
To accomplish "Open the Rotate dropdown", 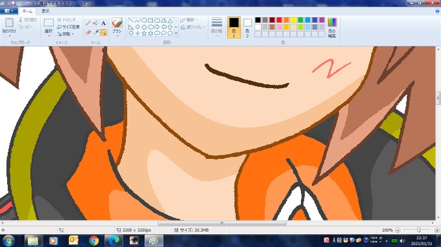I will 66,34.
